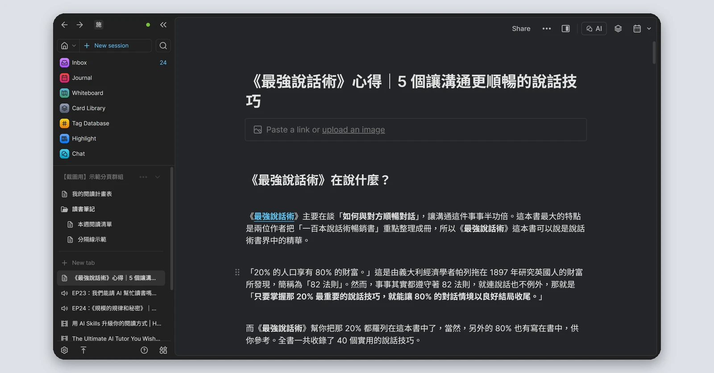Open Highlight in the sidebar

click(113, 139)
